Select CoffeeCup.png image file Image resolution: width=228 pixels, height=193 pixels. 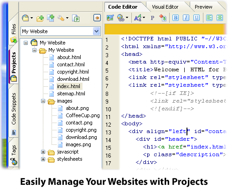(x=83, y=115)
